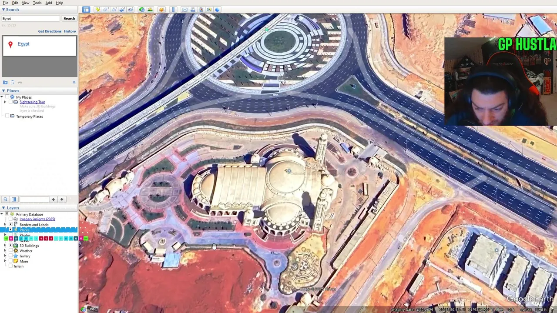Click the Places filter text field
The image size is (557, 313).
pos(34,199)
